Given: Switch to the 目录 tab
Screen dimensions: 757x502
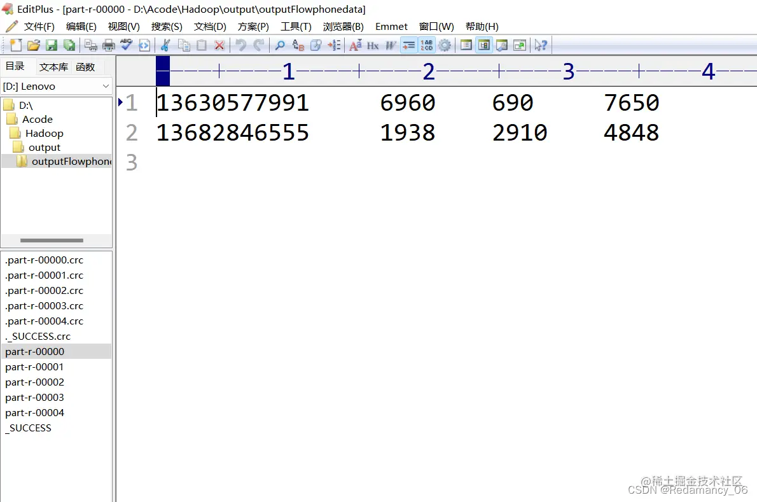Looking at the screenshot, I should pos(15,66).
